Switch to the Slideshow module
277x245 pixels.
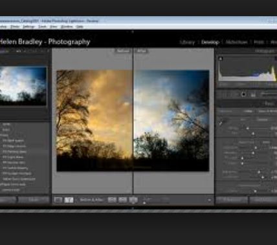pyautogui.click(x=236, y=42)
